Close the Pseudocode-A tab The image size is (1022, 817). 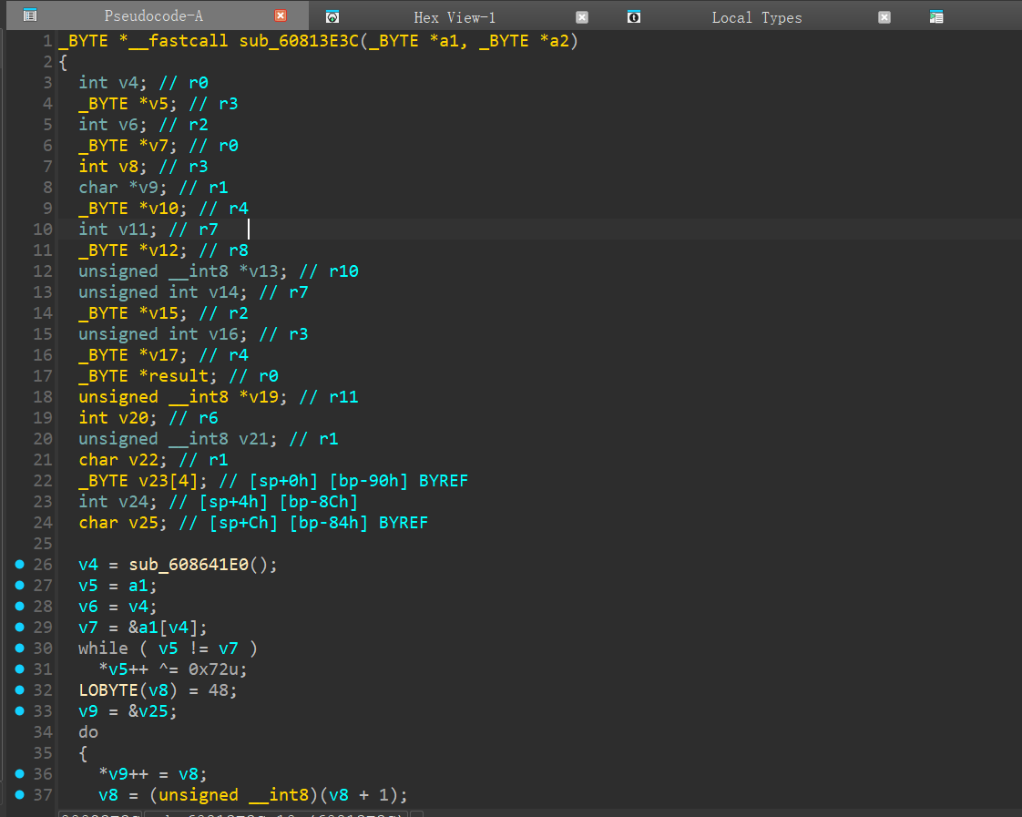pyautogui.click(x=281, y=15)
